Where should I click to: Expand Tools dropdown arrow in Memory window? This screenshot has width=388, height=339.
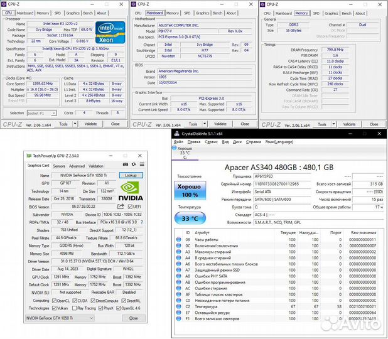tap(334, 124)
